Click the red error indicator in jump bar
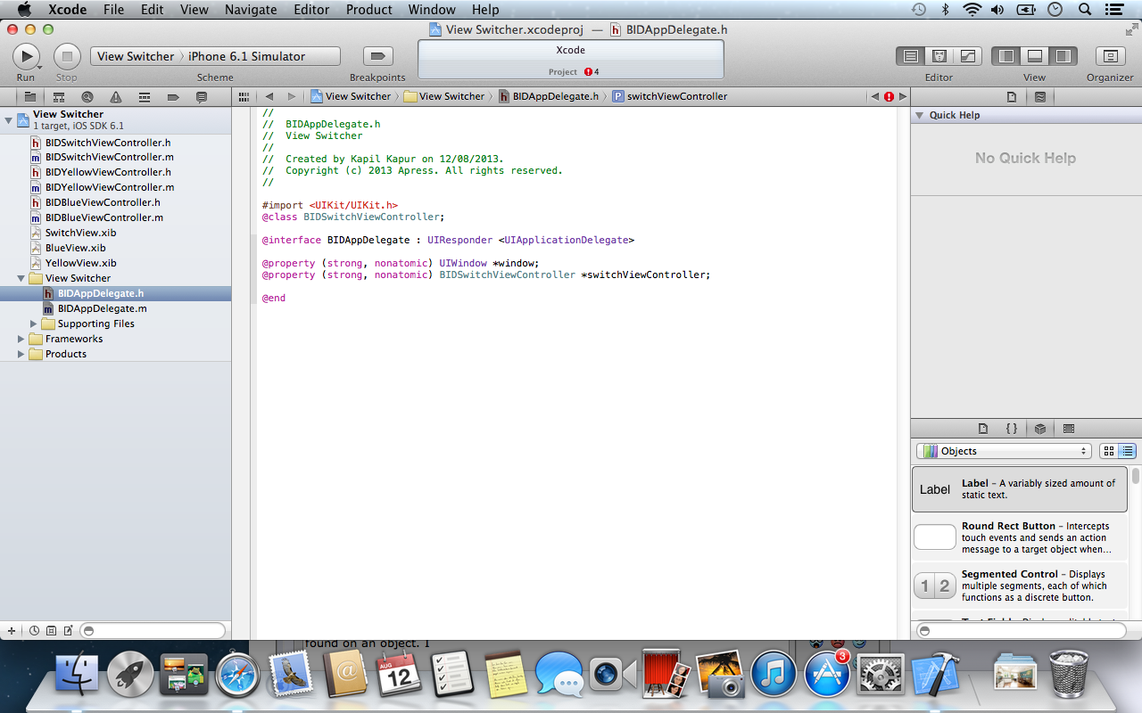Screen dimensions: 1142x713 coord(889,96)
